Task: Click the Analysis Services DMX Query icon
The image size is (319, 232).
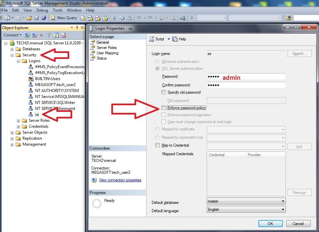Action: click(x=98, y=18)
